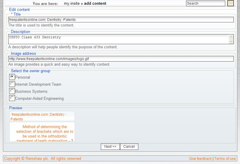This screenshot has height=164, width=240.
Task: Select the Personal owner group
Action: 12,77
